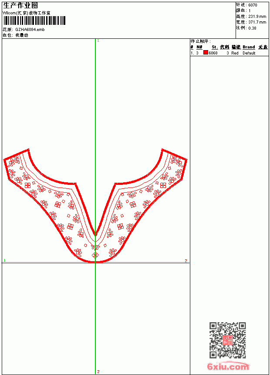Click green marker 1 at left of horizontal axis
The height and width of the screenshot is (375, 270).
point(4,260)
